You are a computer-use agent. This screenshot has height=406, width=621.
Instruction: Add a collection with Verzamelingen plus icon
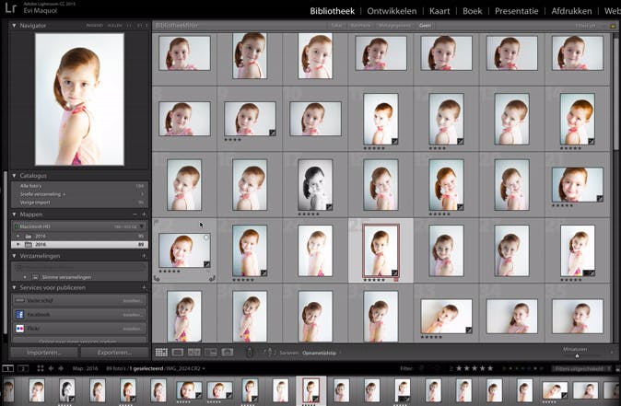pyautogui.click(x=143, y=257)
